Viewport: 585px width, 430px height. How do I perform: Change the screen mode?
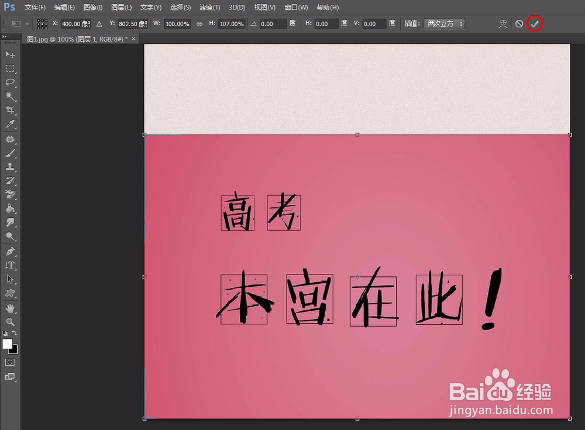click(x=10, y=377)
